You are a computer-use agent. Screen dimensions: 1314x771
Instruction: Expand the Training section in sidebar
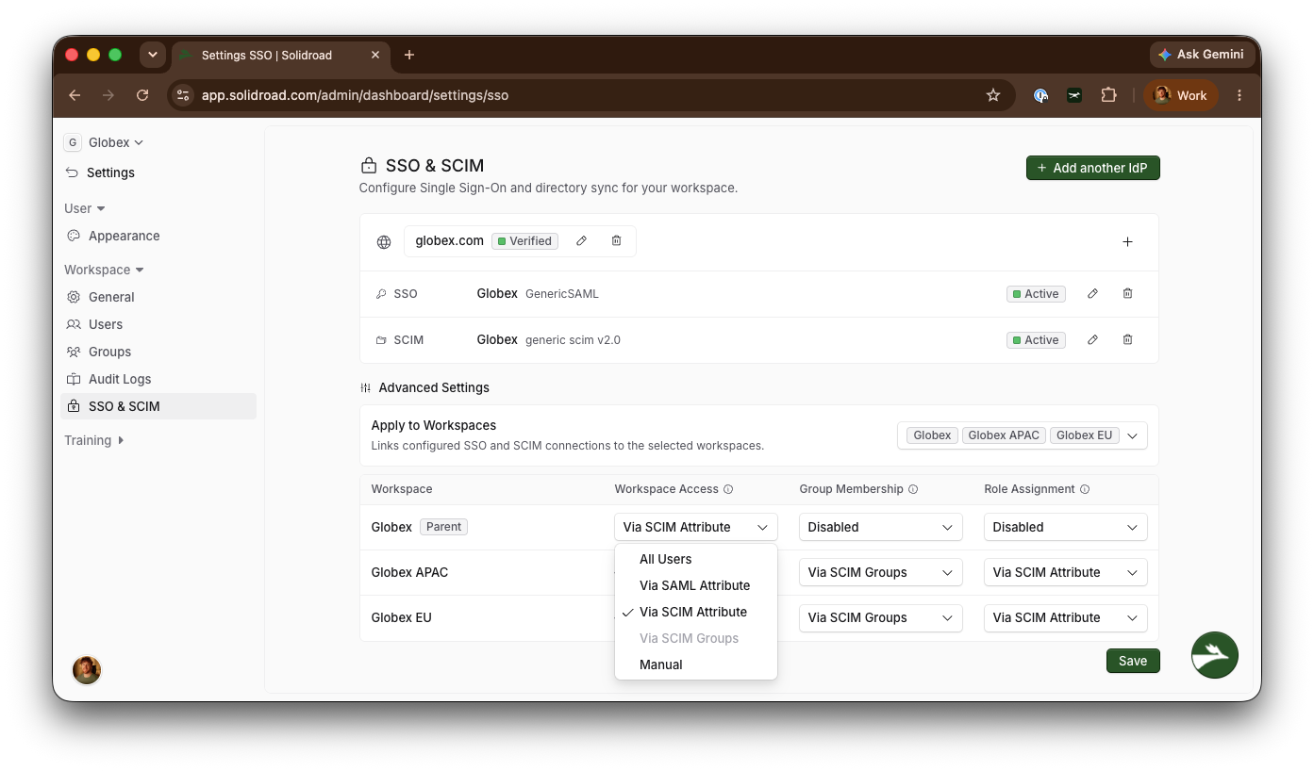pyautogui.click(x=94, y=440)
